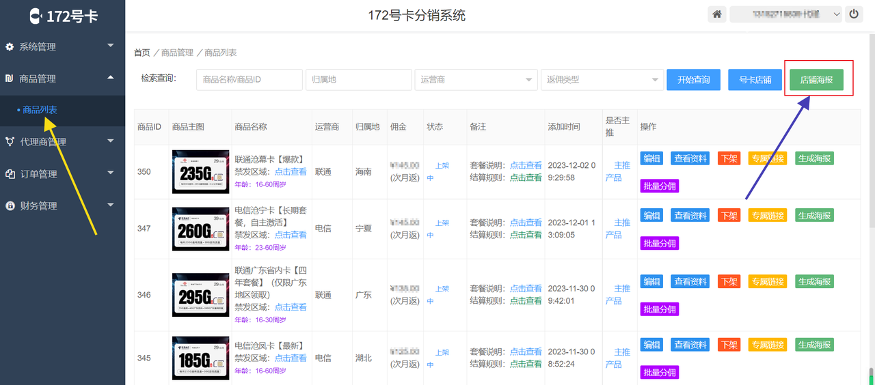875x385 pixels.
Task: Focus the 商品名称/商品ID search field
Action: point(250,79)
